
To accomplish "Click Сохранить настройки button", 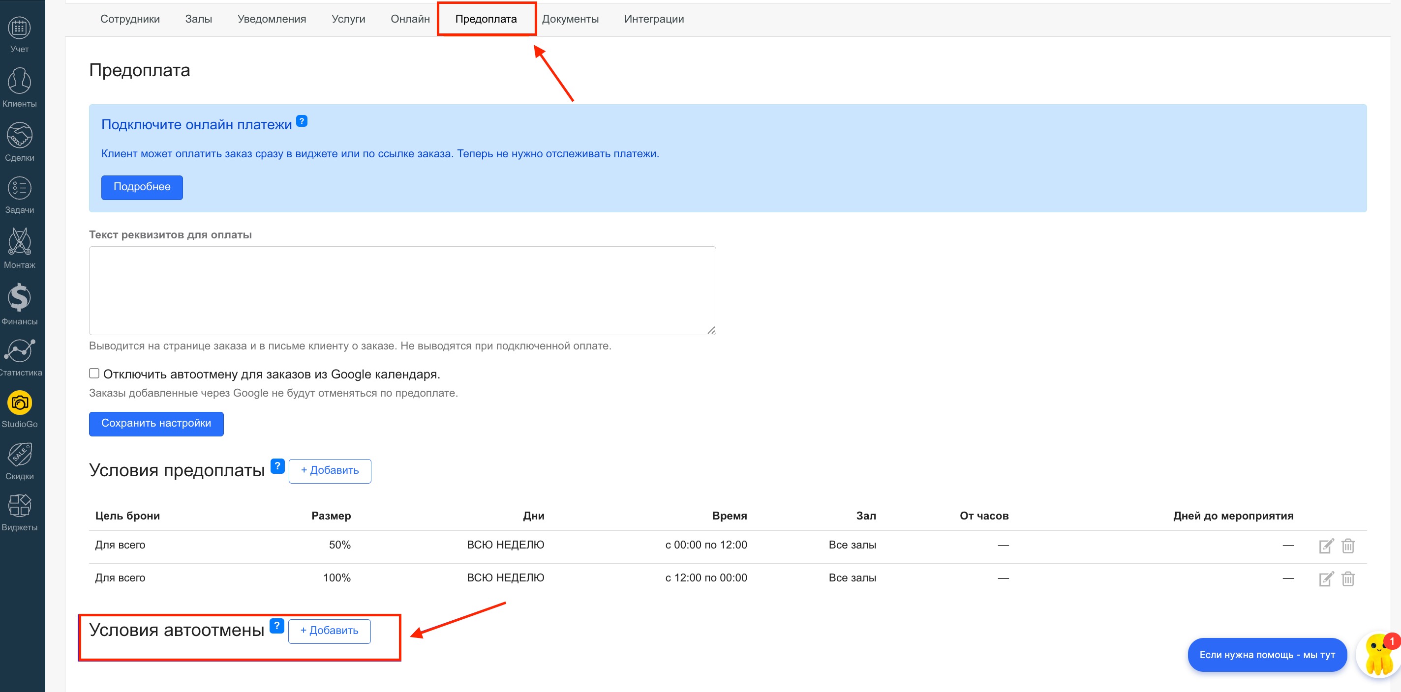I will tap(156, 423).
